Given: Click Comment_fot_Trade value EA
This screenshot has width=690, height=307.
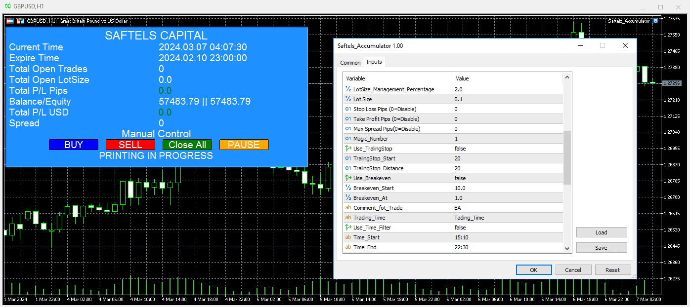Looking at the screenshot, I should point(508,208).
